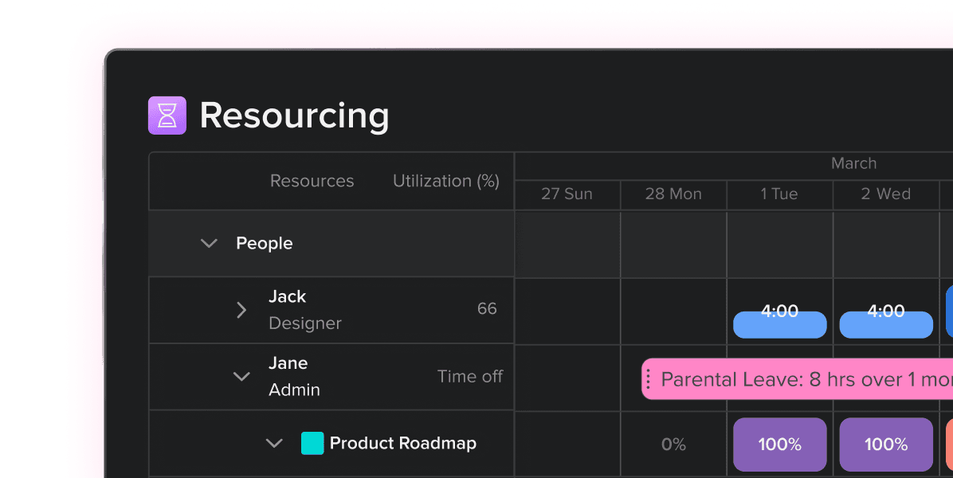Collapse the People group chevron
The height and width of the screenshot is (478, 953).
209,243
